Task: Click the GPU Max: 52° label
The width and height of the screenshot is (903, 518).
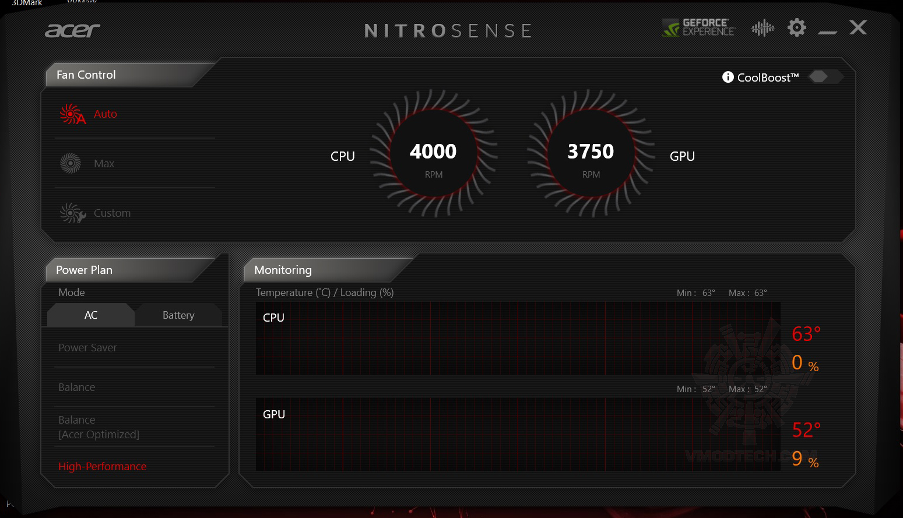Action: 748,389
